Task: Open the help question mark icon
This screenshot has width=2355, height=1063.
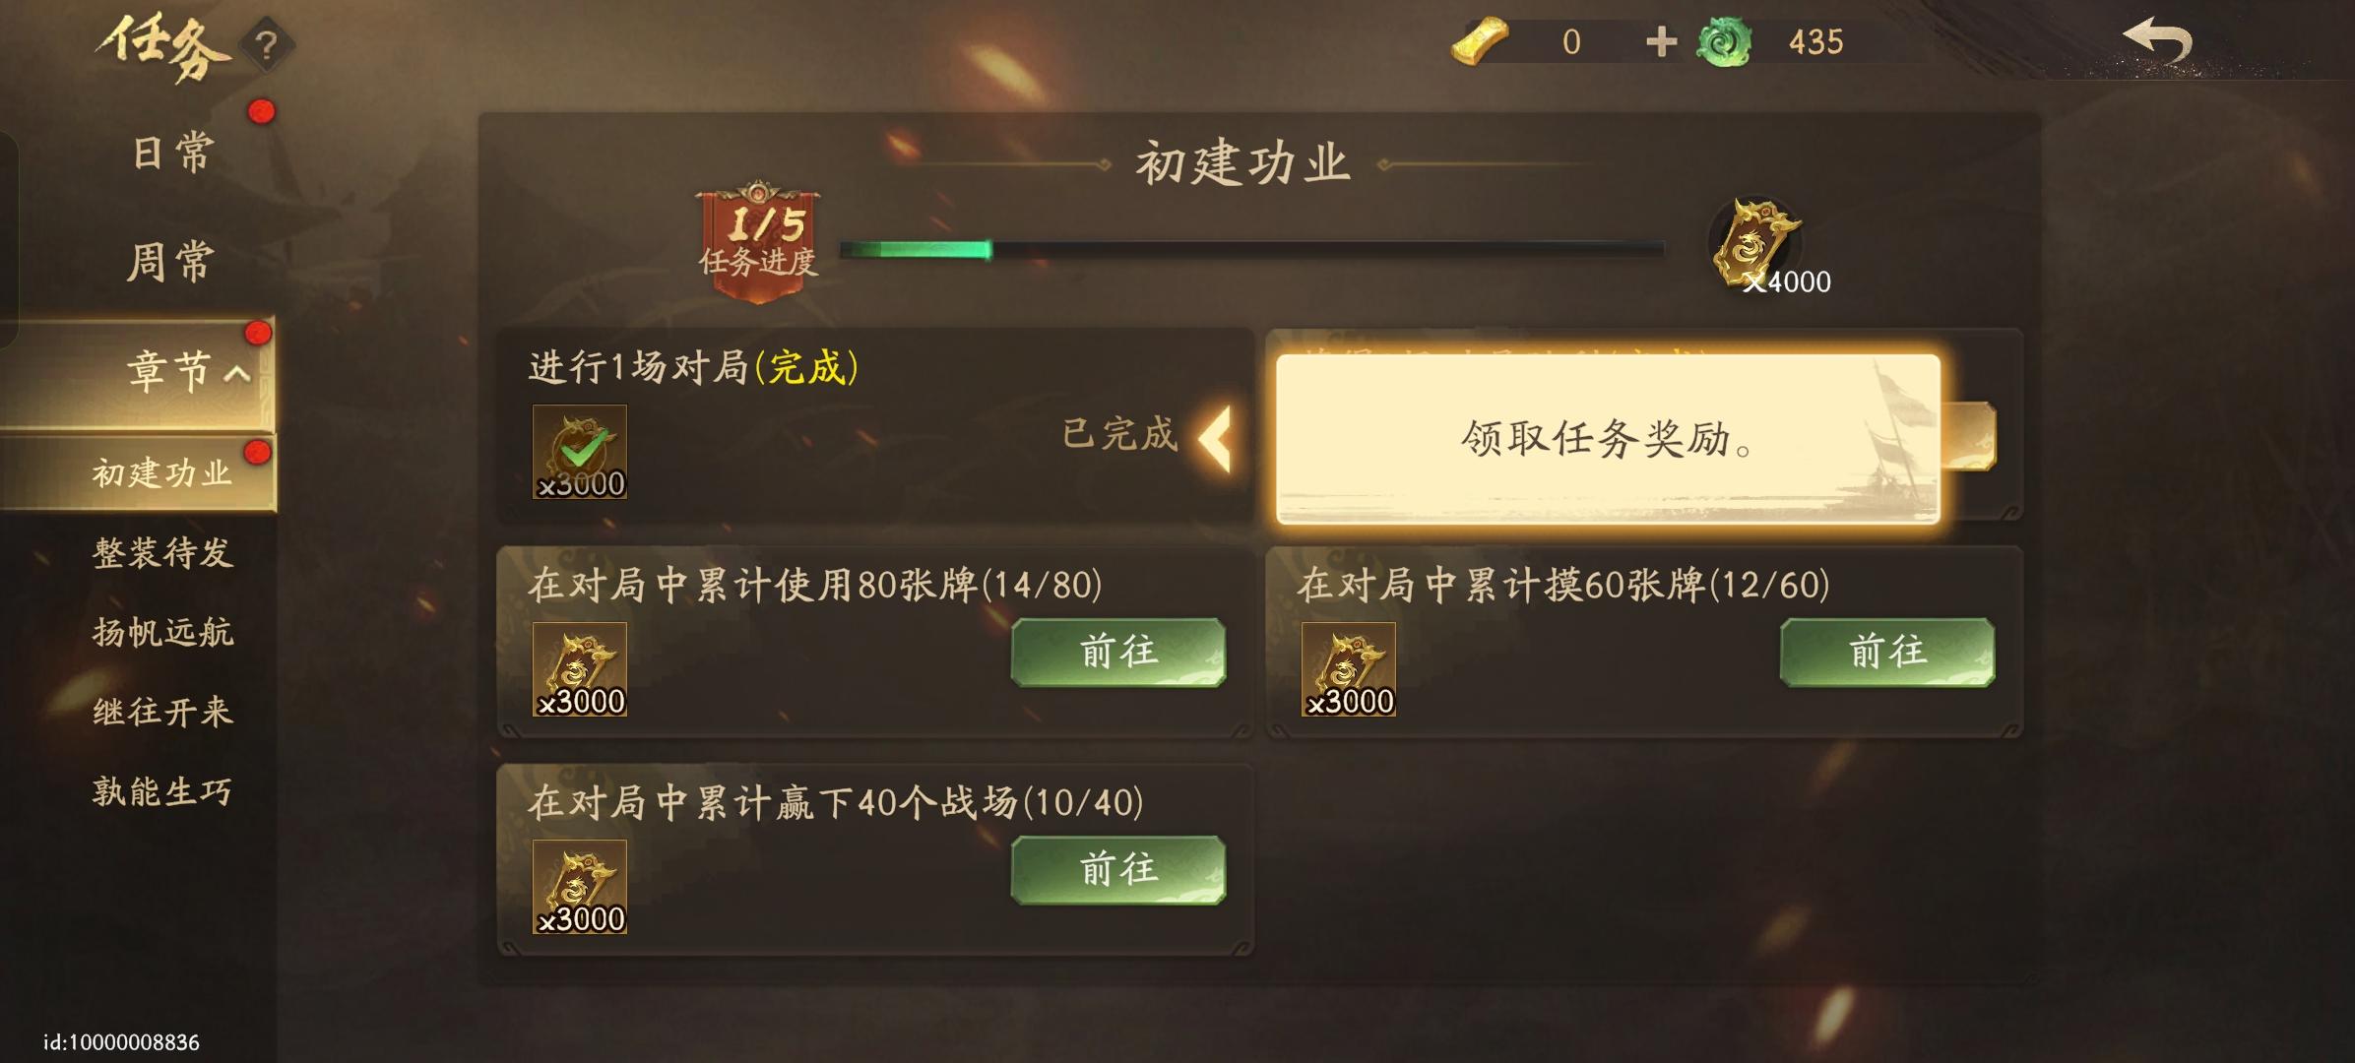Action: (x=266, y=45)
